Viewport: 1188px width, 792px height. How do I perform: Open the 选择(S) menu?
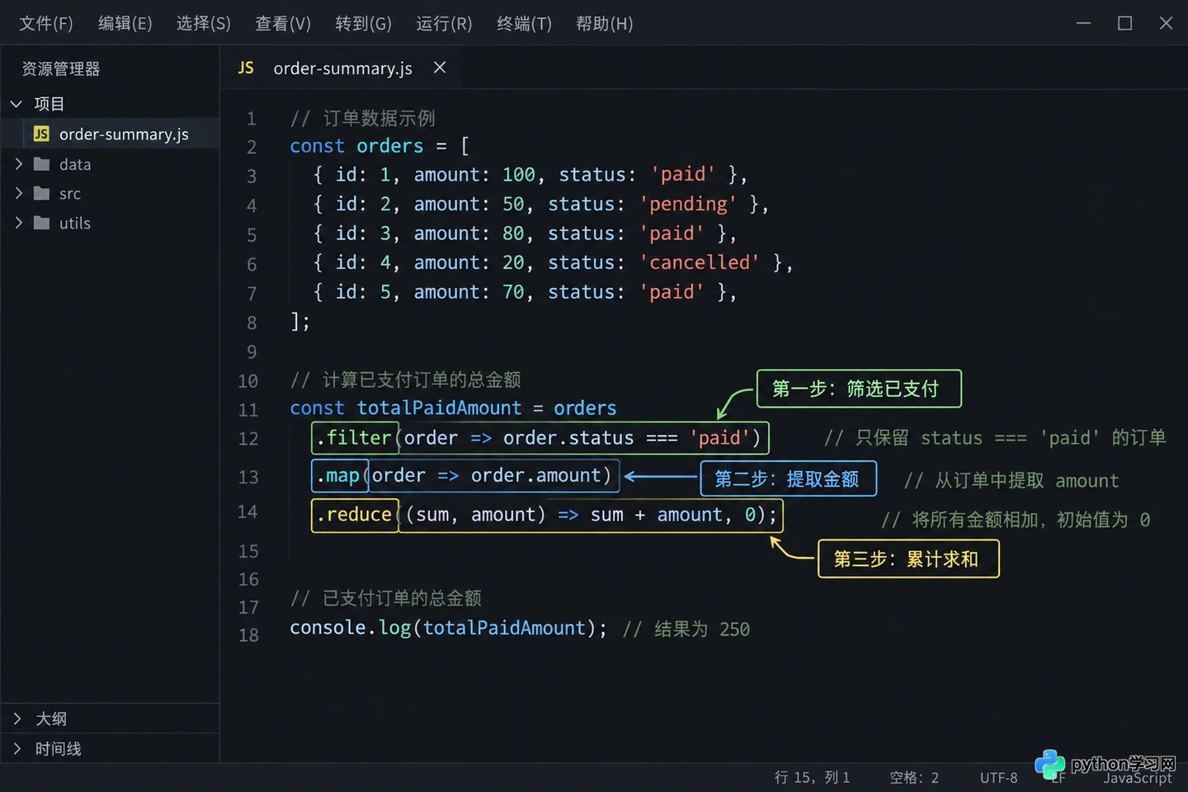tap(203, 23)
